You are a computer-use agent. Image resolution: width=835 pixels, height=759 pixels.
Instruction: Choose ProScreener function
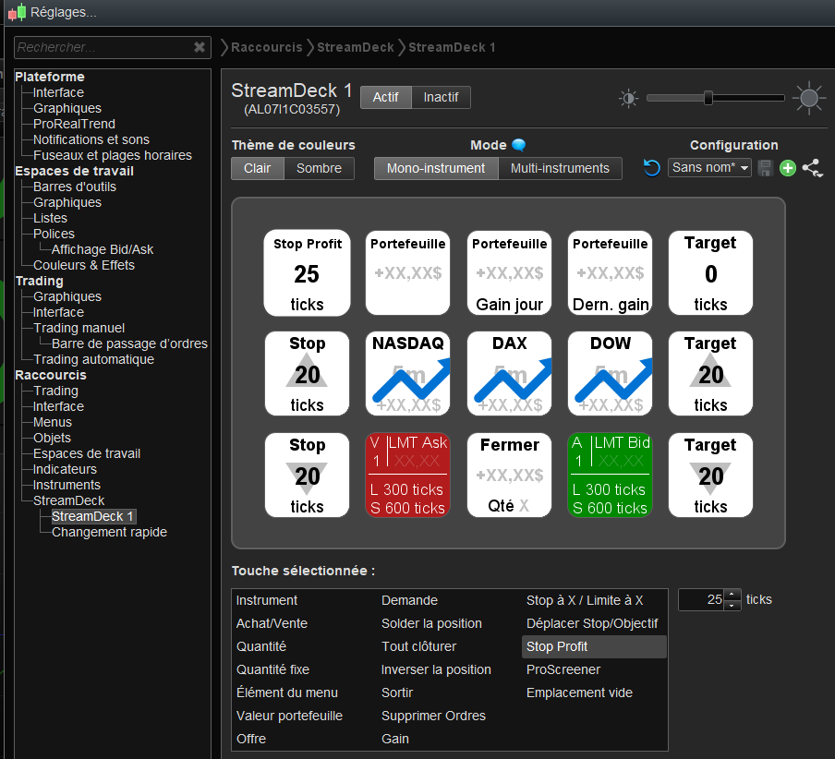pyautogui.click(x=563, y=669)
